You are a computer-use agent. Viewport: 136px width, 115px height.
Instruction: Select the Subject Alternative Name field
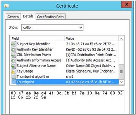tap(36, 66)
